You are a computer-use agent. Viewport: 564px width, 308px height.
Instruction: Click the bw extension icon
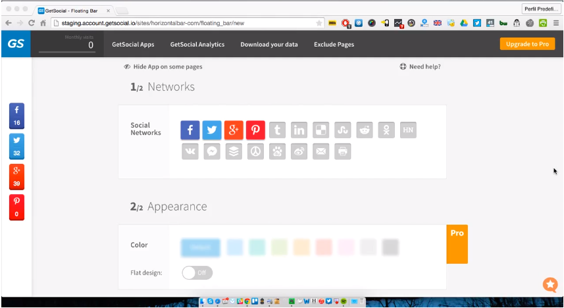pos(503,23)
